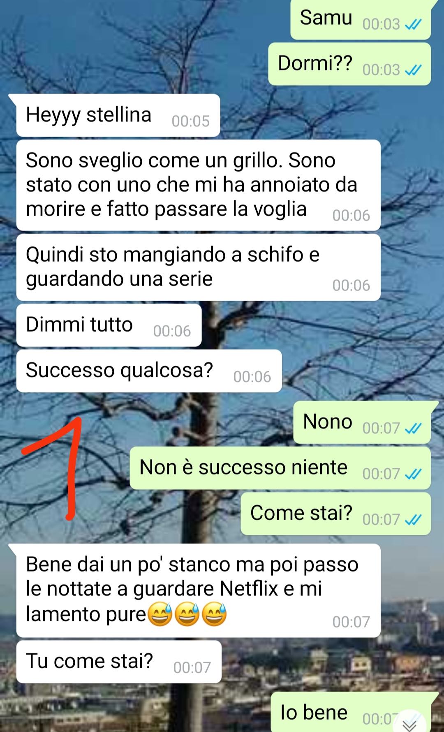Tap the 'Tu come stai?' message bubble
This screenshot has height=732, width=444.
[119, 662]
